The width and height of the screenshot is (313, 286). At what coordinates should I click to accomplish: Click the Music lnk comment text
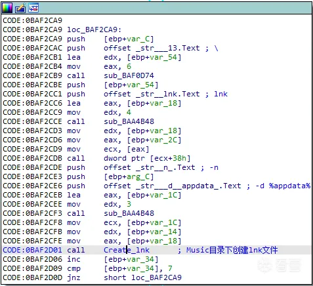(x=232, y=250)
